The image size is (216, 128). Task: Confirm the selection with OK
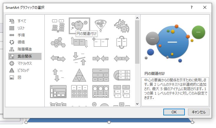coord(174,112)
